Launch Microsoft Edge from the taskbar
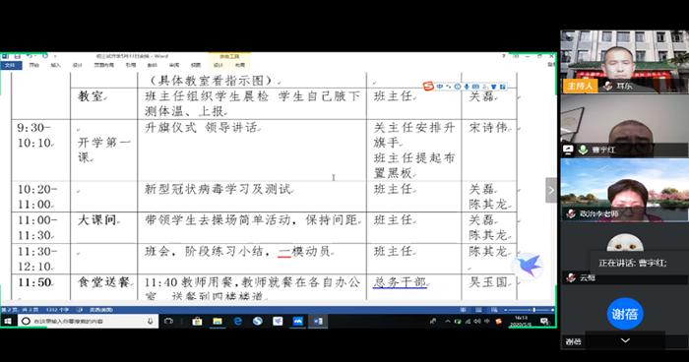The width and height of the screenshot is (689, 362). (238, 321)
